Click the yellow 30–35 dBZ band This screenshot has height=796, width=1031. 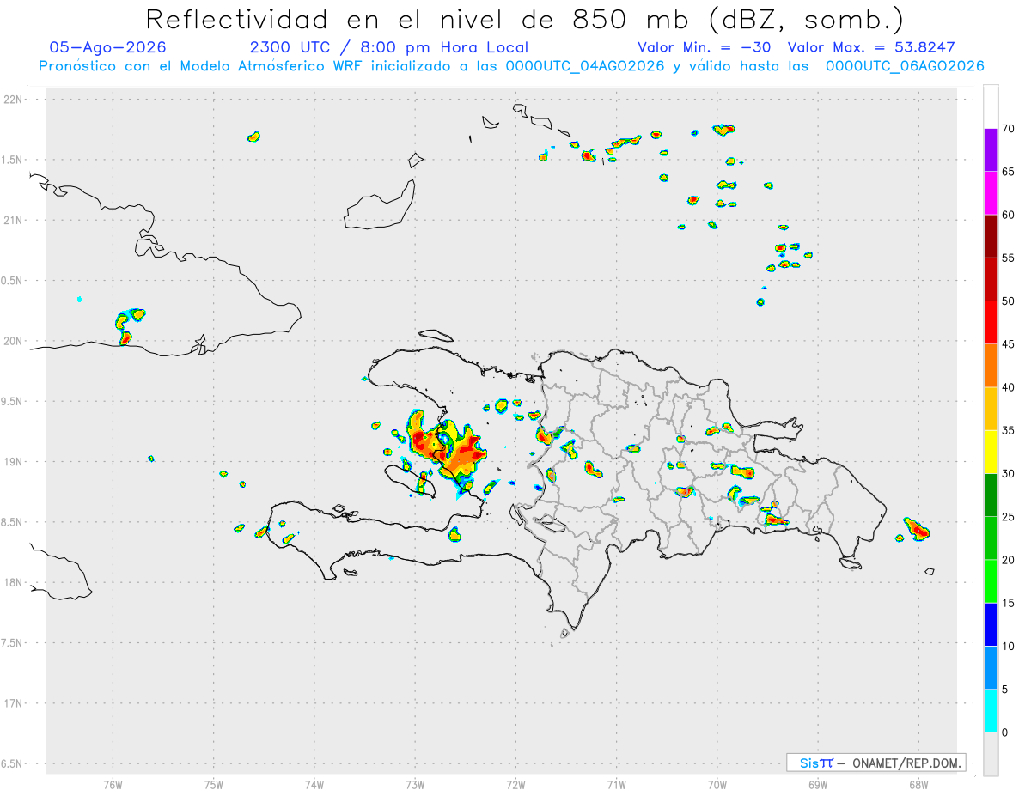(x=991, y=452)
